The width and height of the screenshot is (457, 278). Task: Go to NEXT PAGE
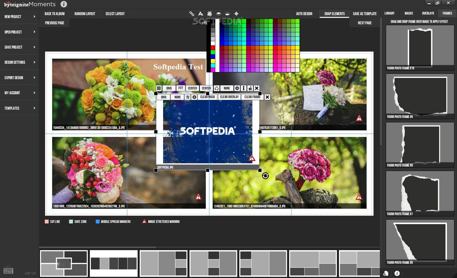tap(364, 23)
